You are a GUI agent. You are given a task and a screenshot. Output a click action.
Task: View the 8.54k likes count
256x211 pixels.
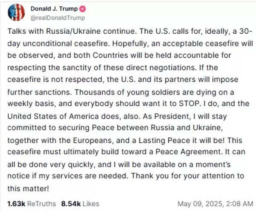click(71, 204)
